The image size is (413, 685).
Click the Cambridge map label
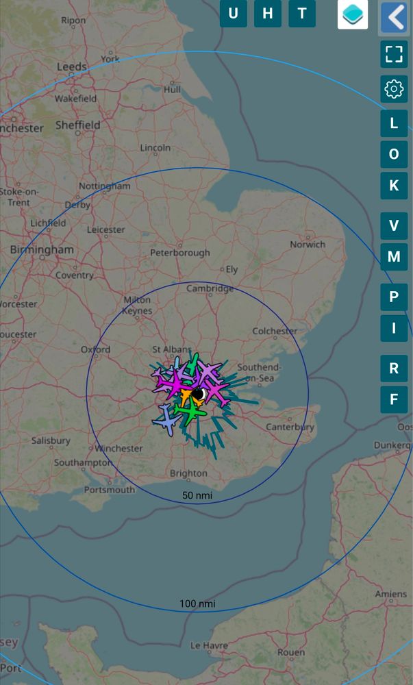pos(210,289)
